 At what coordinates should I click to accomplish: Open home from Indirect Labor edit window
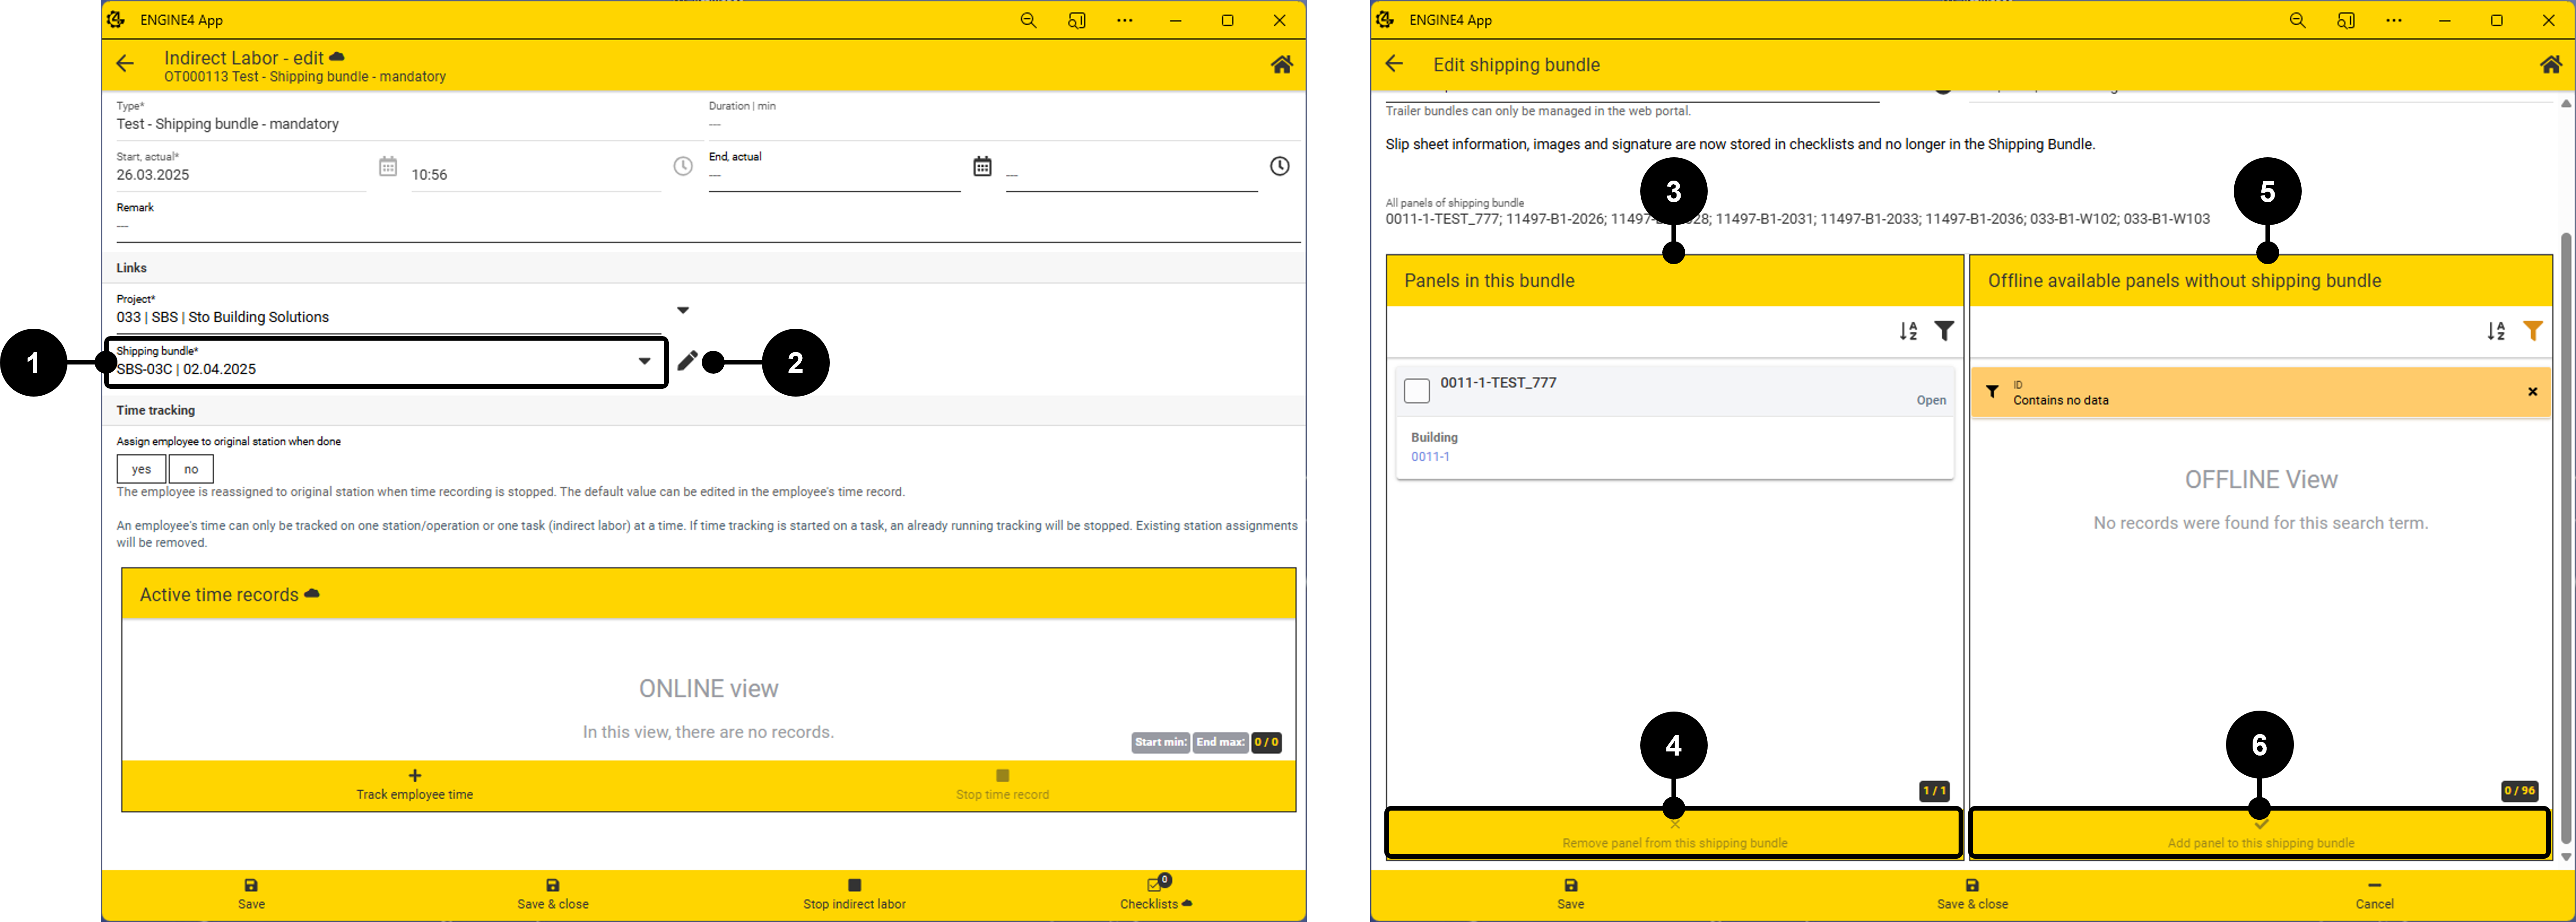click(x=1281, y=64)
